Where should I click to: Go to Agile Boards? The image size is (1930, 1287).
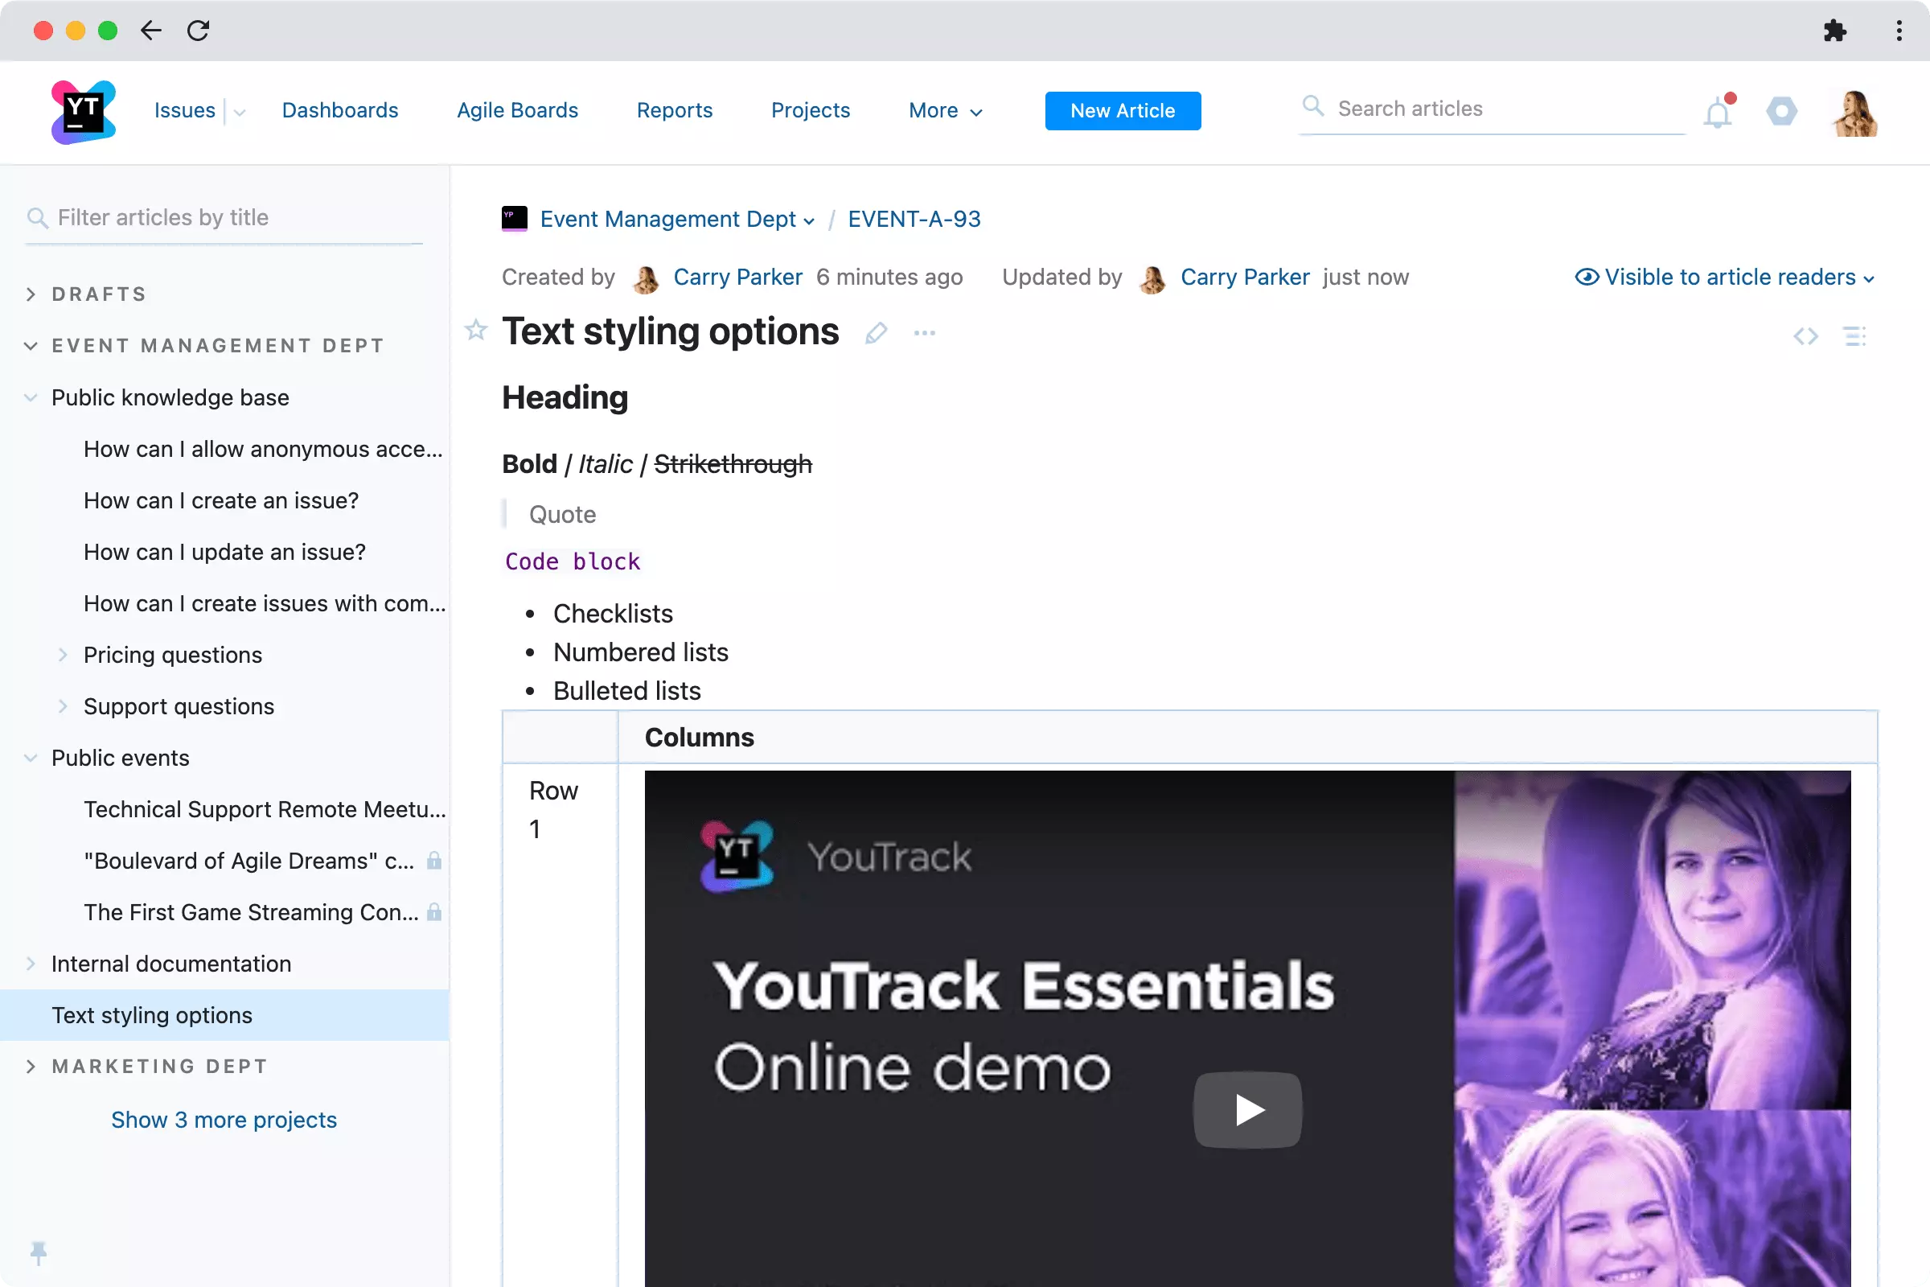click(x=517, y=111)
